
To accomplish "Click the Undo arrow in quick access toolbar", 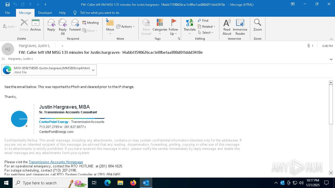I will tap(15, 4).
